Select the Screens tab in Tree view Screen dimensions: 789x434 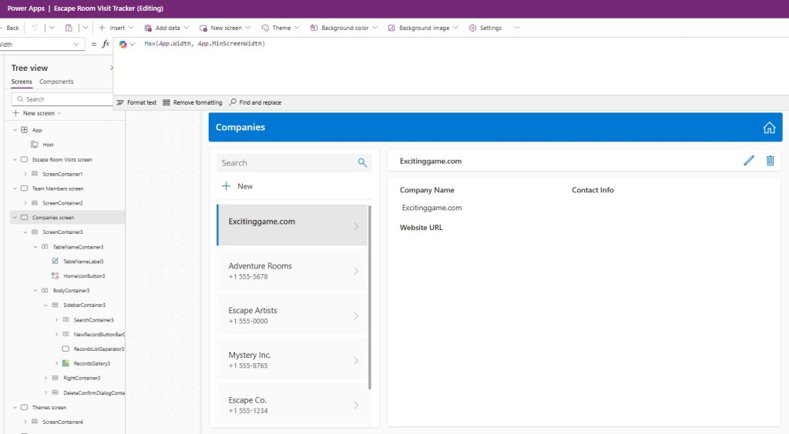[22, 82]
